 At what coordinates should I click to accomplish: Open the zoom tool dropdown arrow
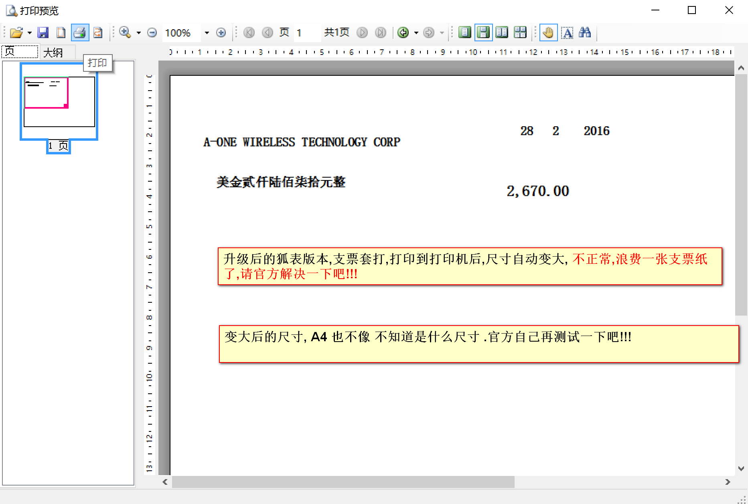(138, 33)
